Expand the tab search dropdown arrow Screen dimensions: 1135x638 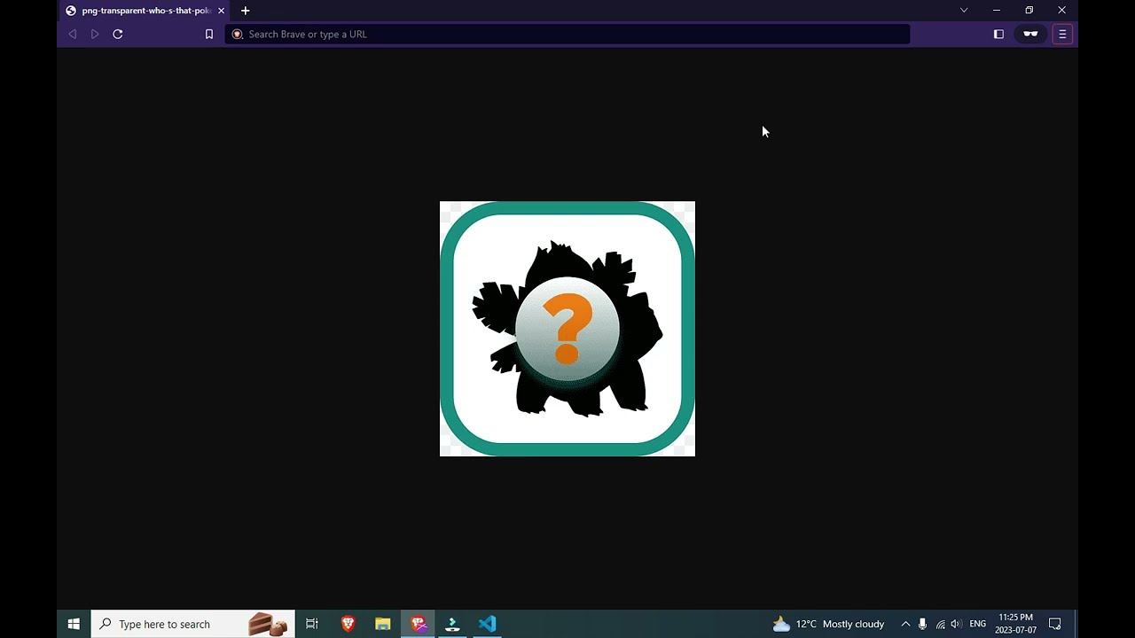(x=964, y=11)
